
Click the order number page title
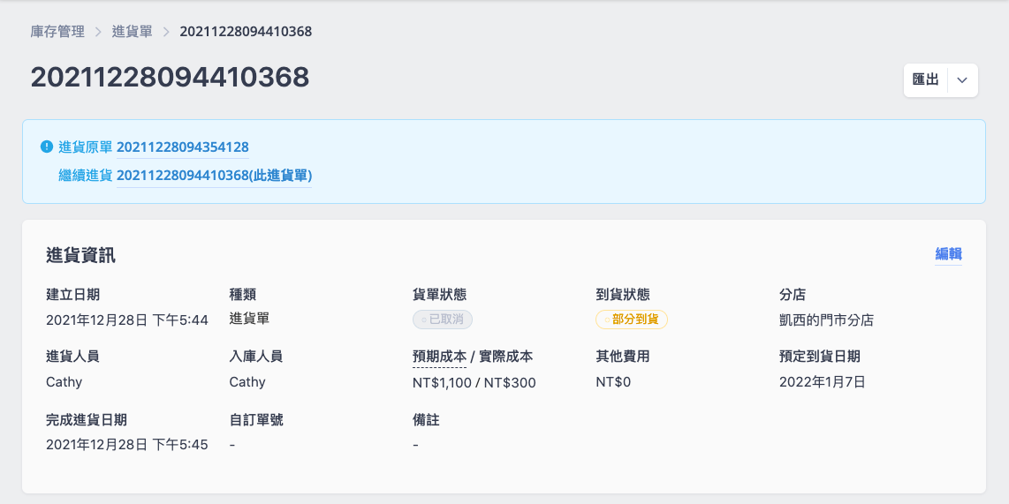pyautogui.click(x=170, y=77)
